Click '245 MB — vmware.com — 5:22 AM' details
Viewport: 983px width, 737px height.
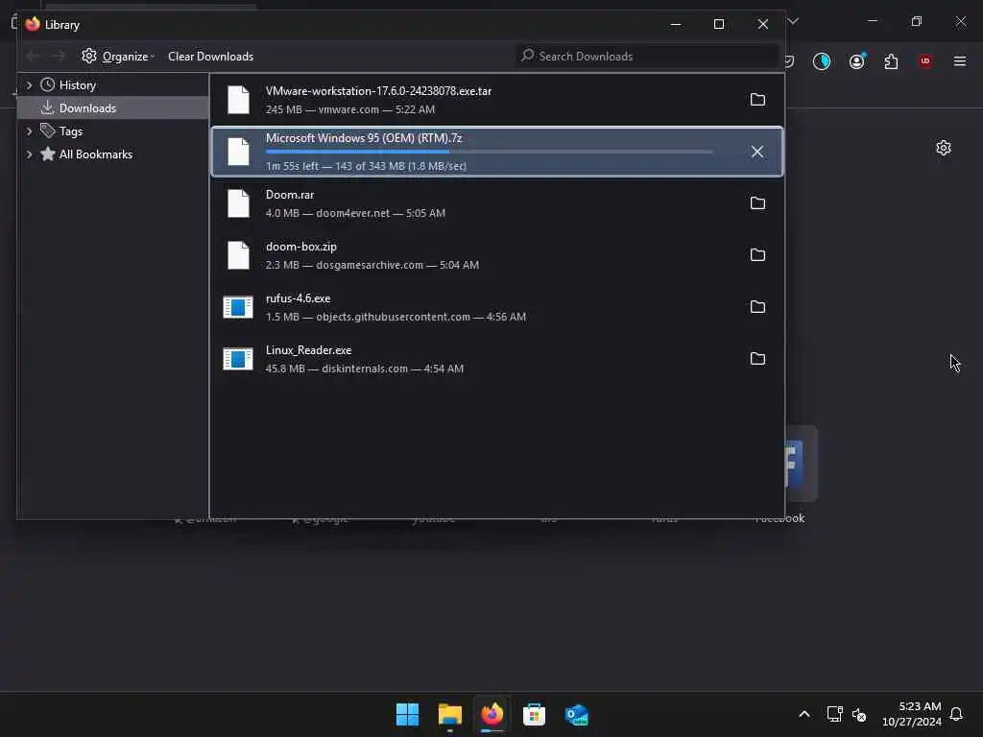pos(349,109)
